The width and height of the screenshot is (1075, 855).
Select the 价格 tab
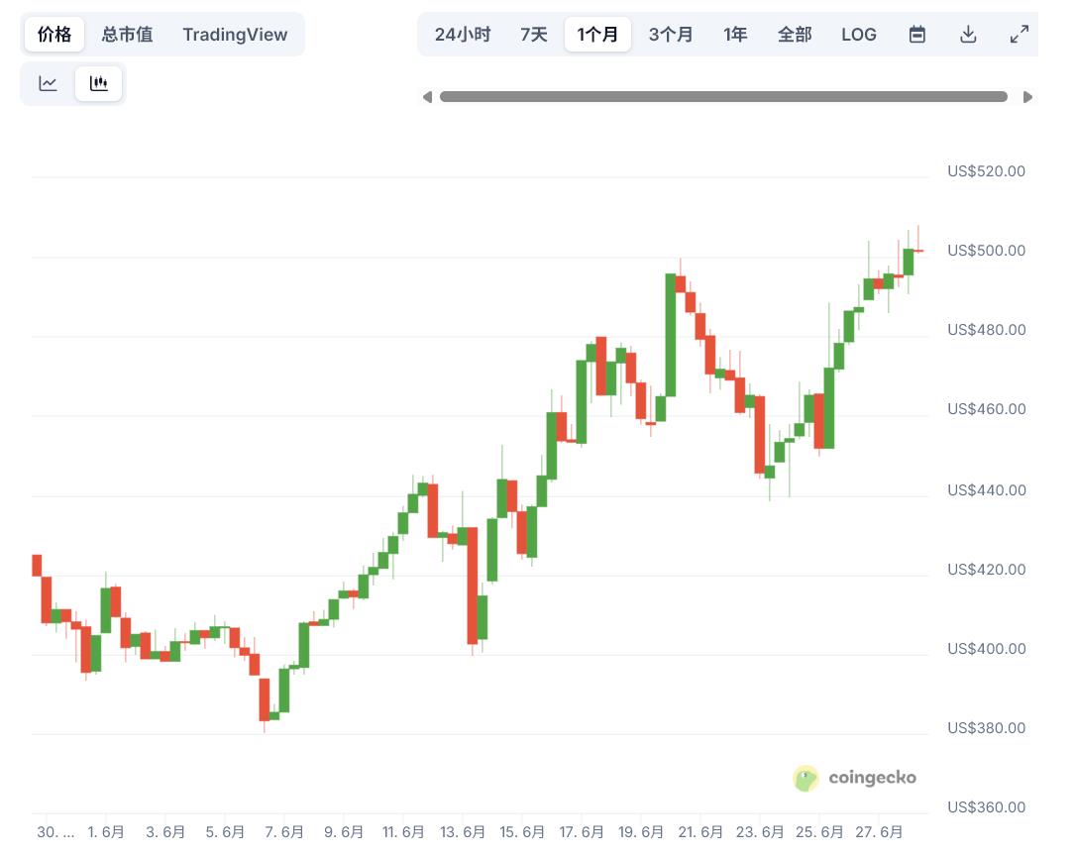click(x=54, y=35)
